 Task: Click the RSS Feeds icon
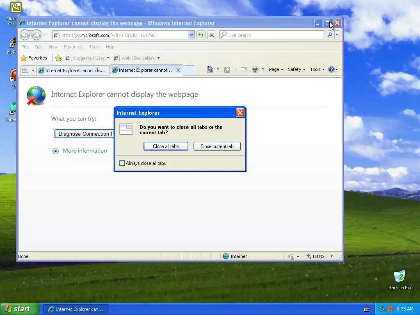(227, 70)
